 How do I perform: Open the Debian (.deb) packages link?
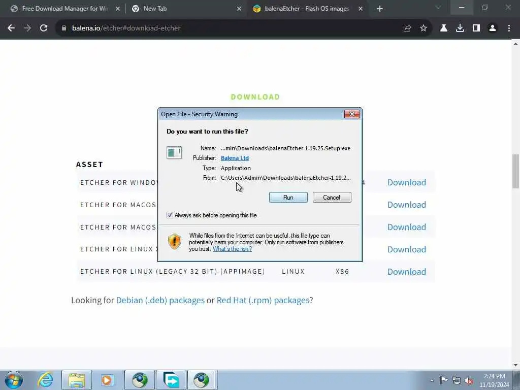point(160,300)
